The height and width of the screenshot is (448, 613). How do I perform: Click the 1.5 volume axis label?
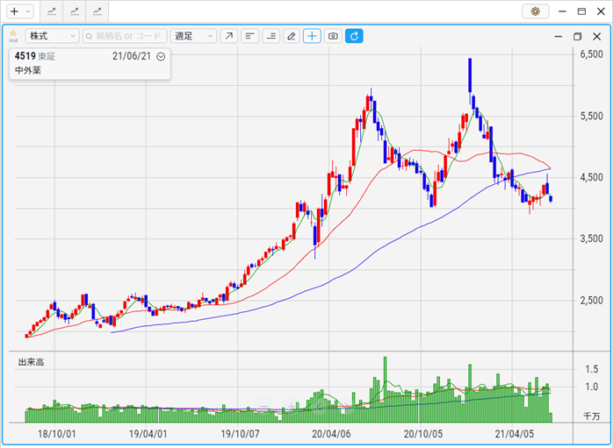pyautogui.click(x=592, y=369)
